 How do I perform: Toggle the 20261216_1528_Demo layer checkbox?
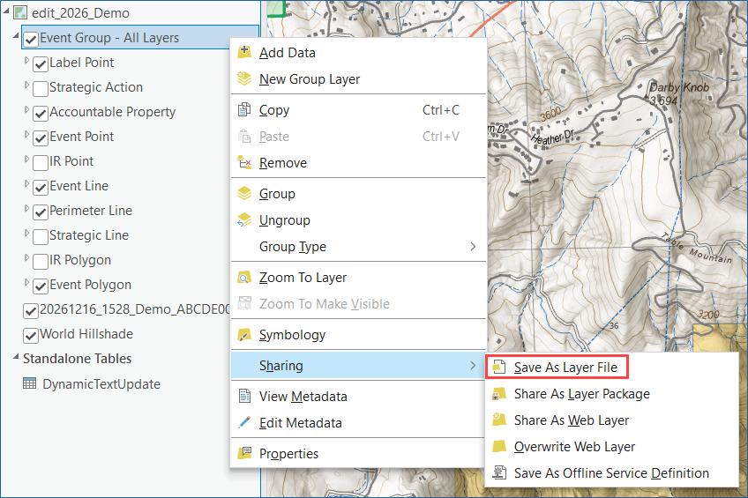[31, 311]
